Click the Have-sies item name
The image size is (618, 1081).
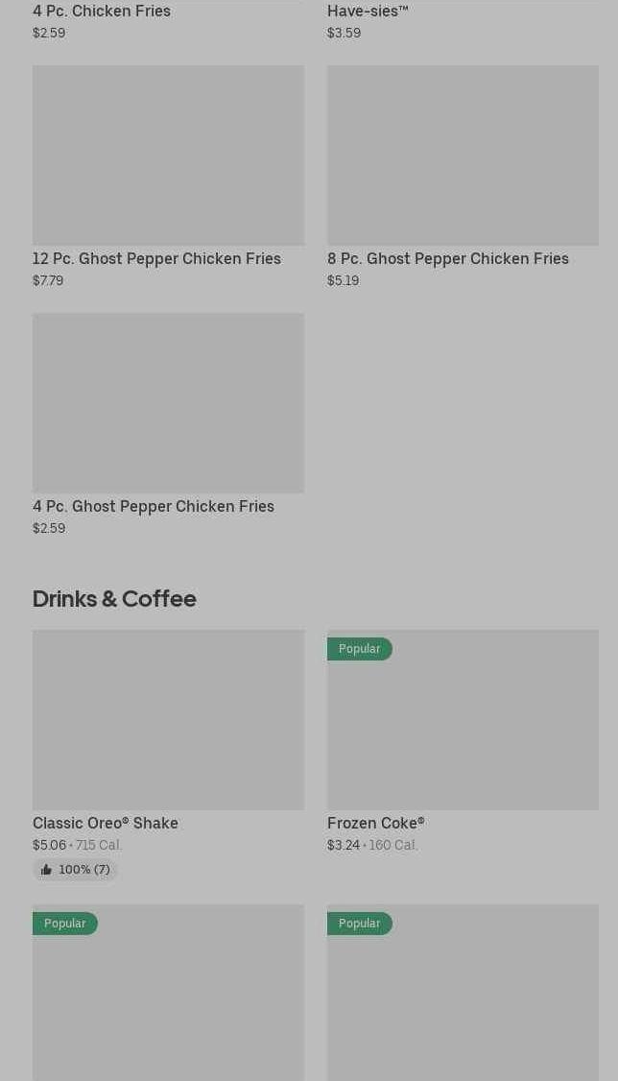[368, 12]
